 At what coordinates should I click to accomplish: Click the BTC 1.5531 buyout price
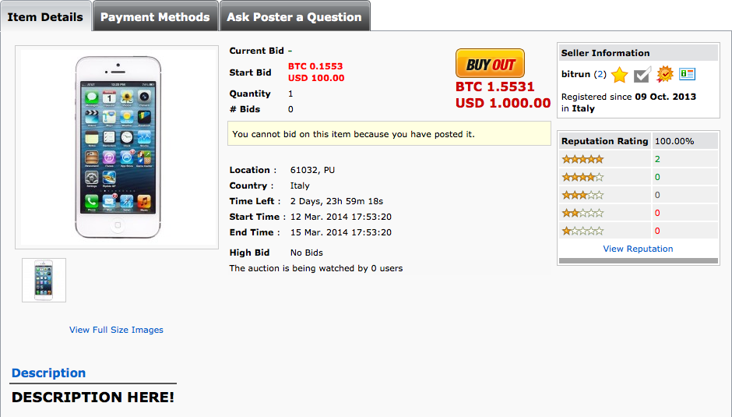tap(494, 87)
